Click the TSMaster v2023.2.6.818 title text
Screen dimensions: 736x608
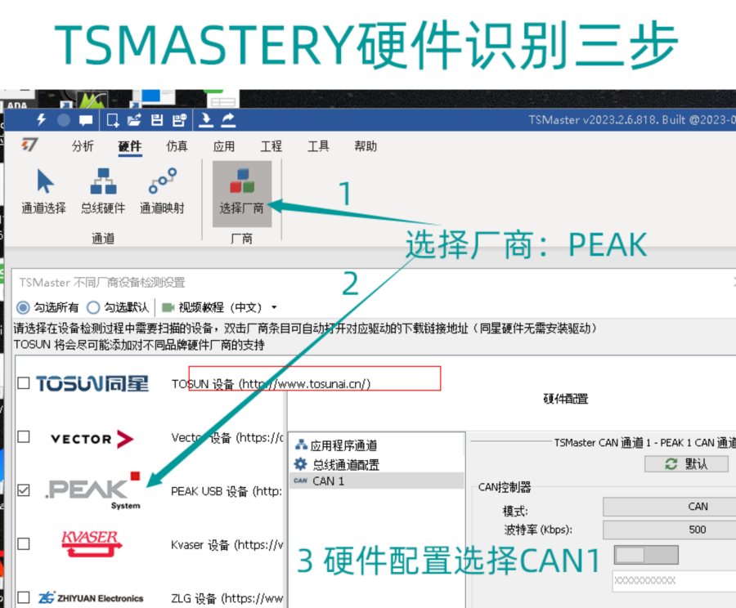click(x=632, y=120)
